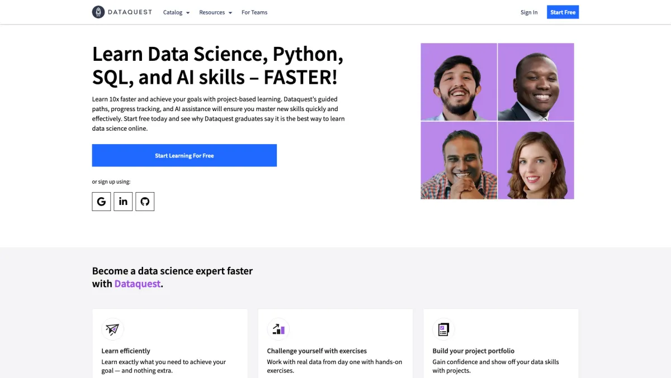671x378 pixels.
Task: Select the bottom-right woman photo
Action: [x=536, y=160]
